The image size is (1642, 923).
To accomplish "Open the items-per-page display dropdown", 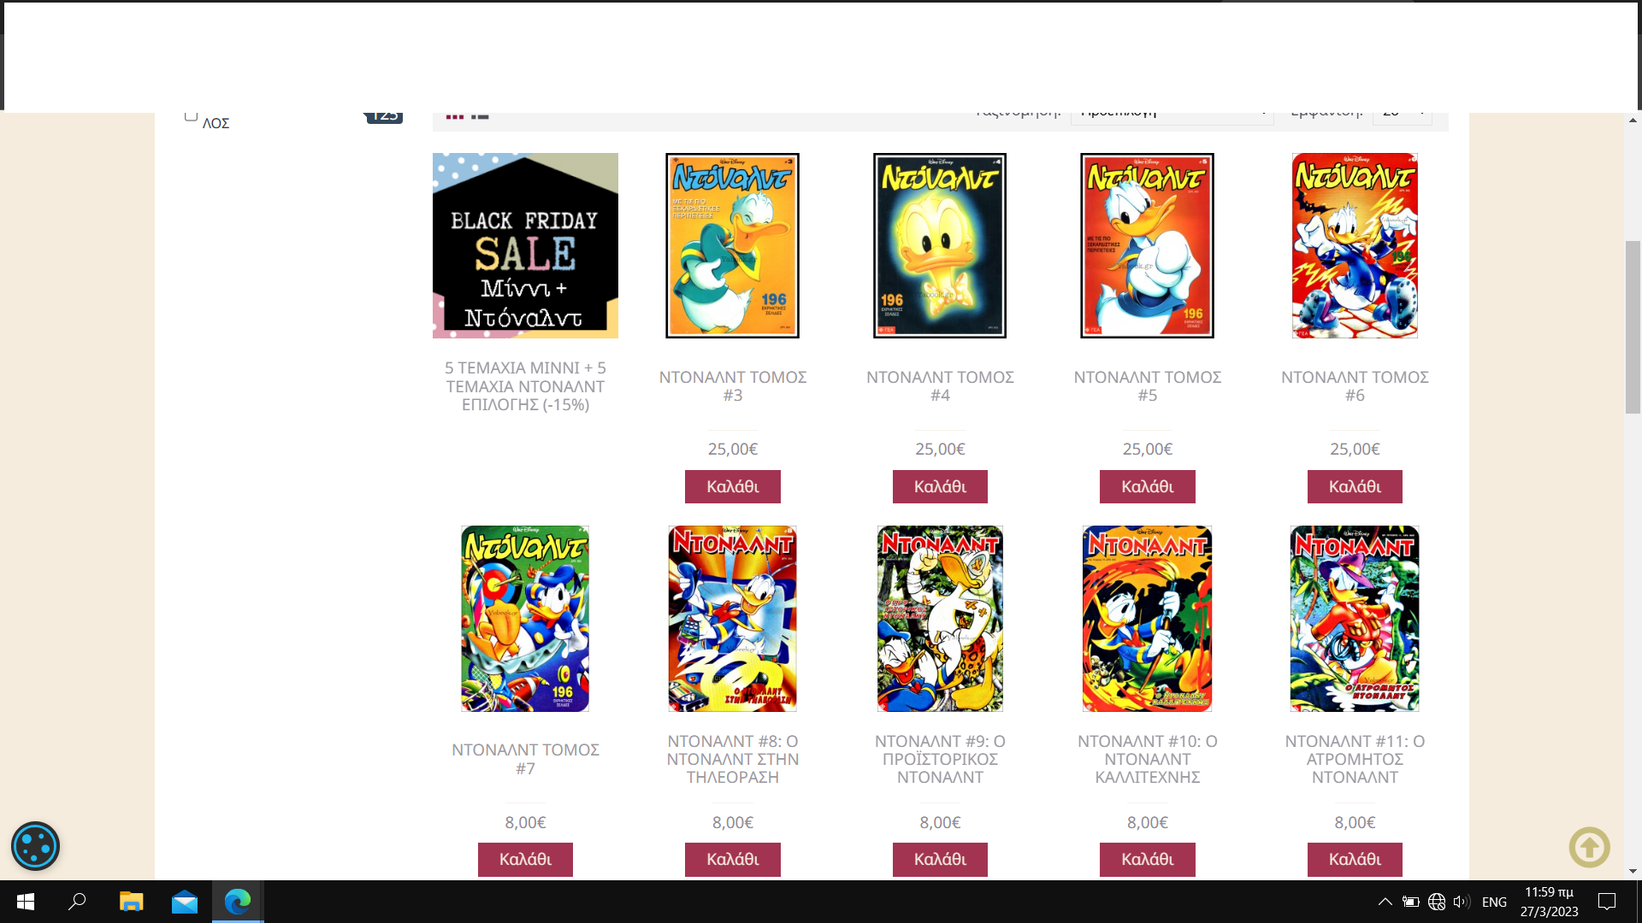I will point(1402,117).
